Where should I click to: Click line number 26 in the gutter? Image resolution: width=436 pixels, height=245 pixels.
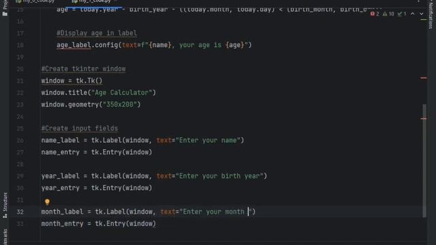click(x=20, y=140)
